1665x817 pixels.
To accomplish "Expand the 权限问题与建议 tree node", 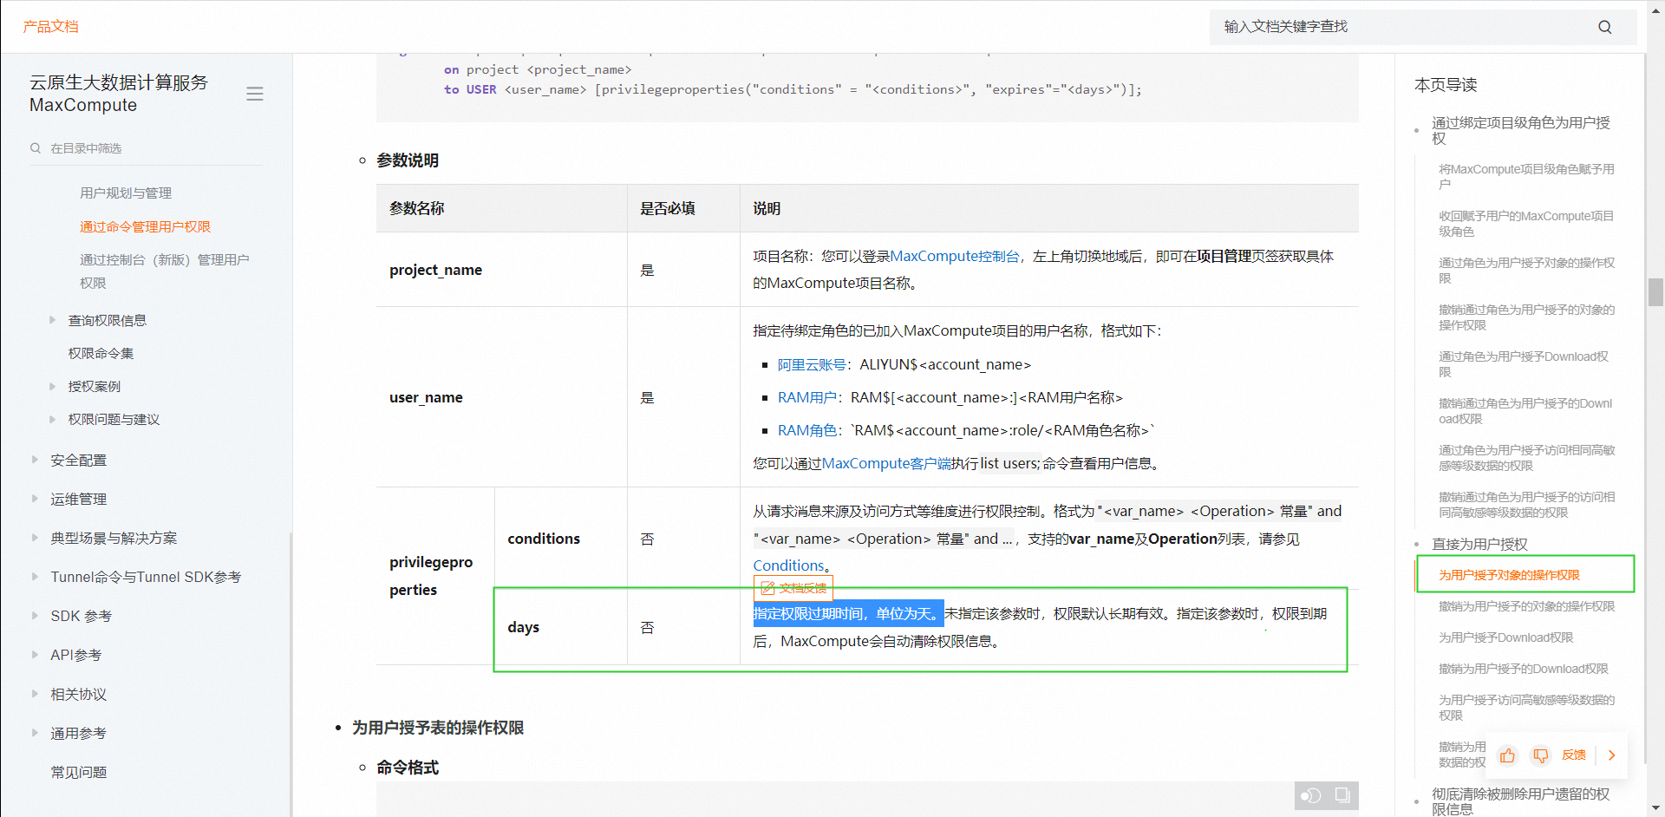I will [52, 419].
